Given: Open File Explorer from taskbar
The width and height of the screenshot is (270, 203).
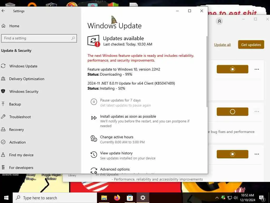Looking at the screenshot, I should [104, 198].
